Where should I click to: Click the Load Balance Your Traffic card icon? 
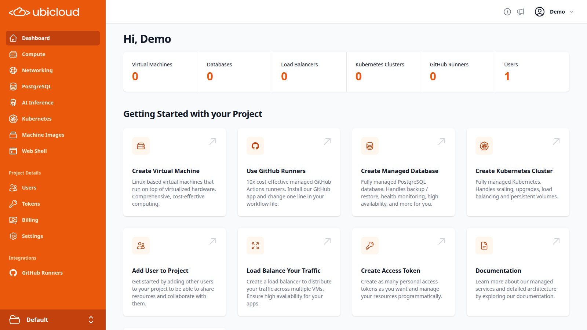255,246
